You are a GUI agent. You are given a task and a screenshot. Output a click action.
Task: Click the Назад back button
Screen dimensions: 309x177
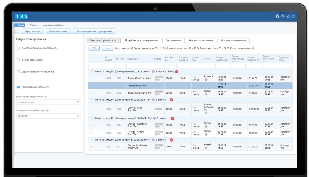tap(20, 25)
